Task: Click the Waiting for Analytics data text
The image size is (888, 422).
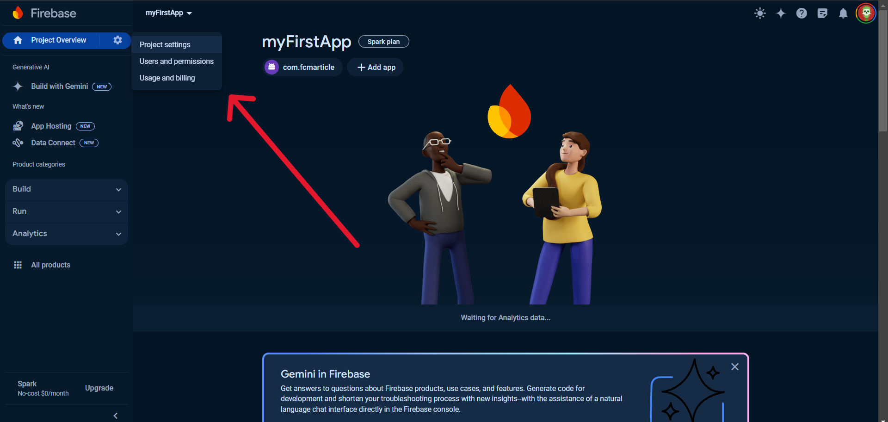Action: [x=506, y=317]
